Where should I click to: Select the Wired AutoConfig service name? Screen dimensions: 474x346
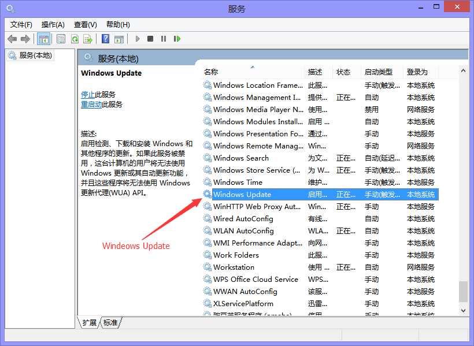[x=243, y=219]
